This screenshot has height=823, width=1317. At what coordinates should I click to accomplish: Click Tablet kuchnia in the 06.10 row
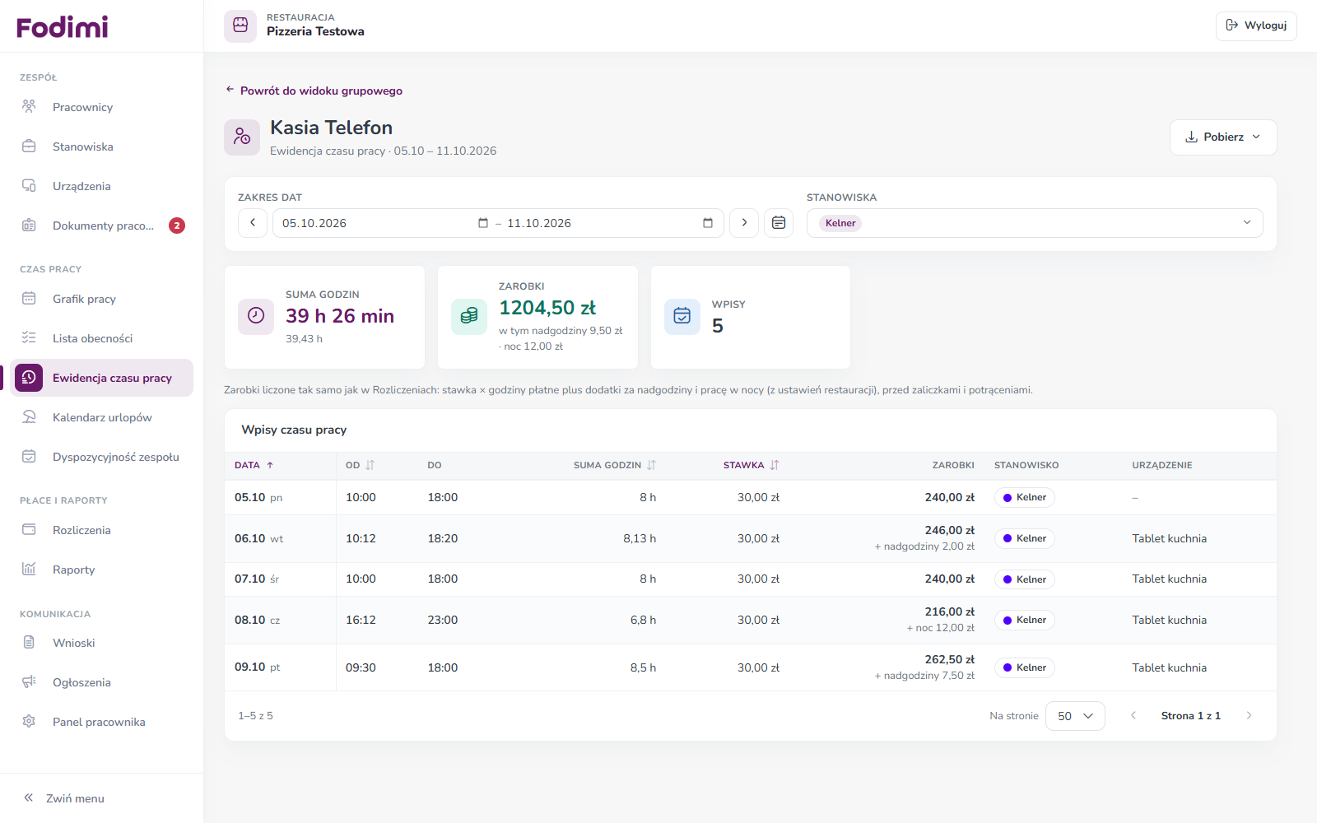(1169, 538)
